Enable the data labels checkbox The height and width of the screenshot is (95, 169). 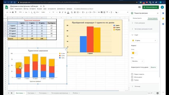132,77
